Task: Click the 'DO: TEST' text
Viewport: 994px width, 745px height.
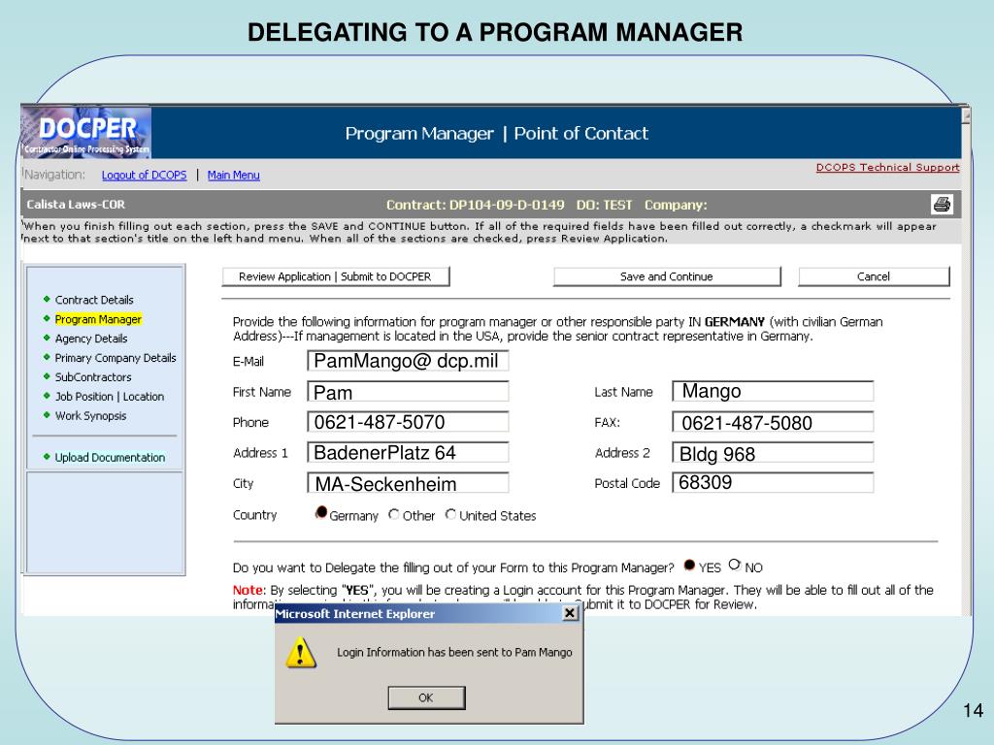Action: [x=604, y=206]
